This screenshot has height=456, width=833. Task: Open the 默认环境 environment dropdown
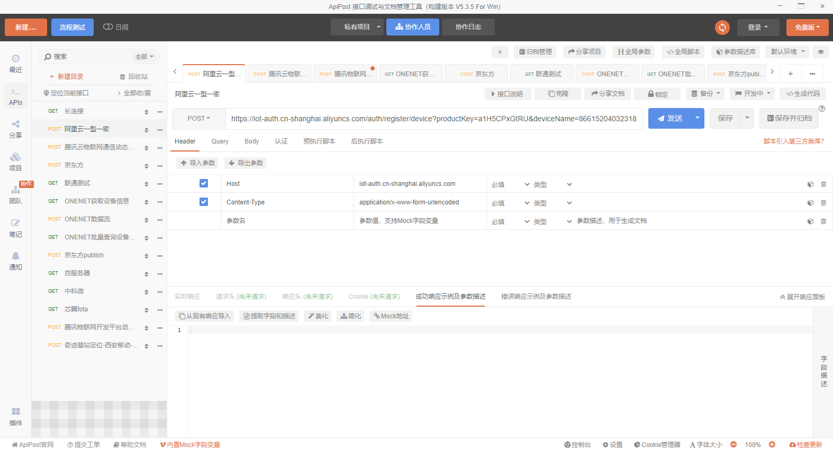[788, 52]
